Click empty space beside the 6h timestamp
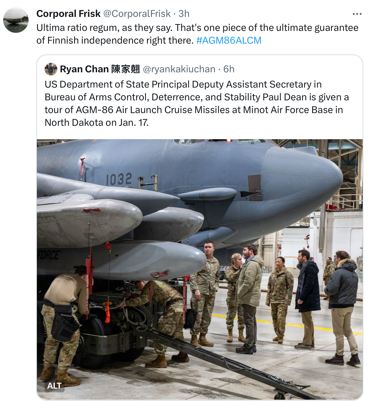Viewport: 370px width, 401px height. [x=296, y=69]
